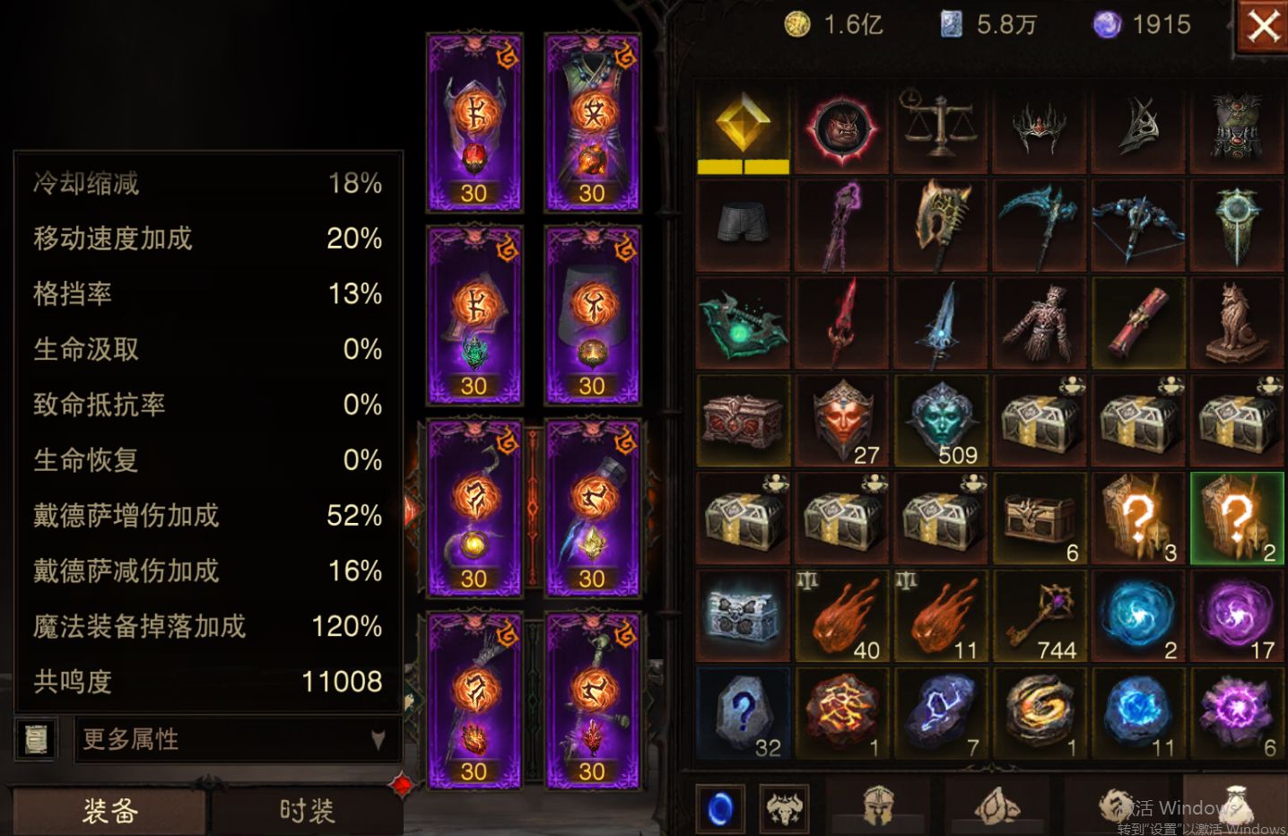Select the golden key stack of 744

click(x=1039, y=617)
